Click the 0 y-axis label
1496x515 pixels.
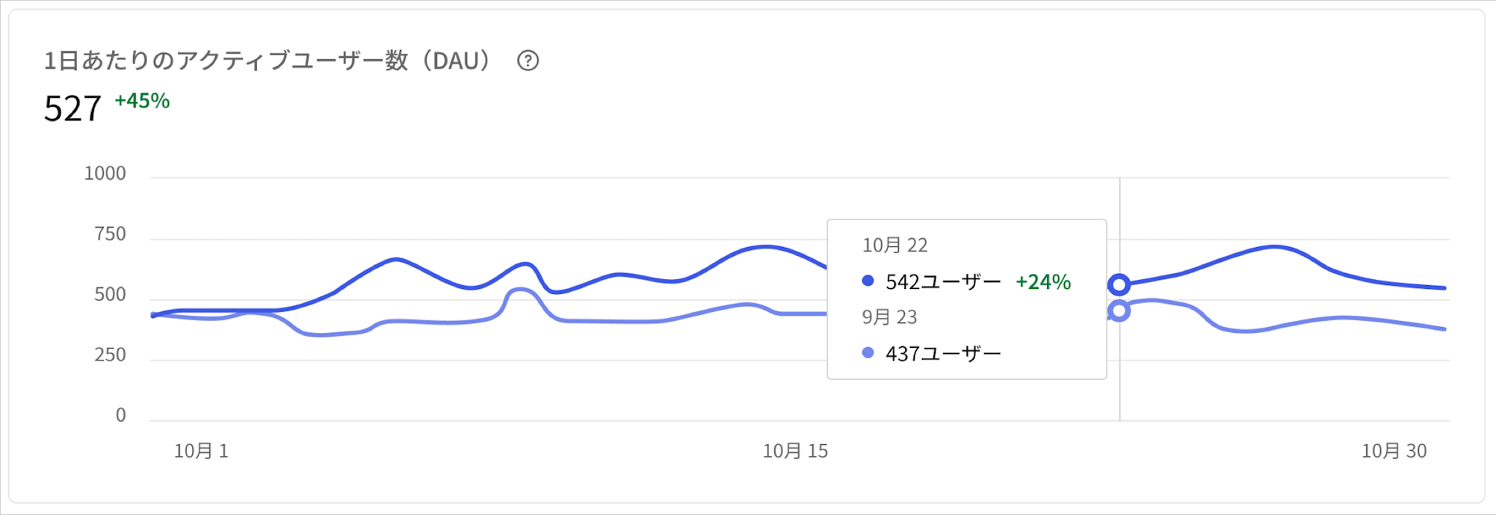click(120, 415)
